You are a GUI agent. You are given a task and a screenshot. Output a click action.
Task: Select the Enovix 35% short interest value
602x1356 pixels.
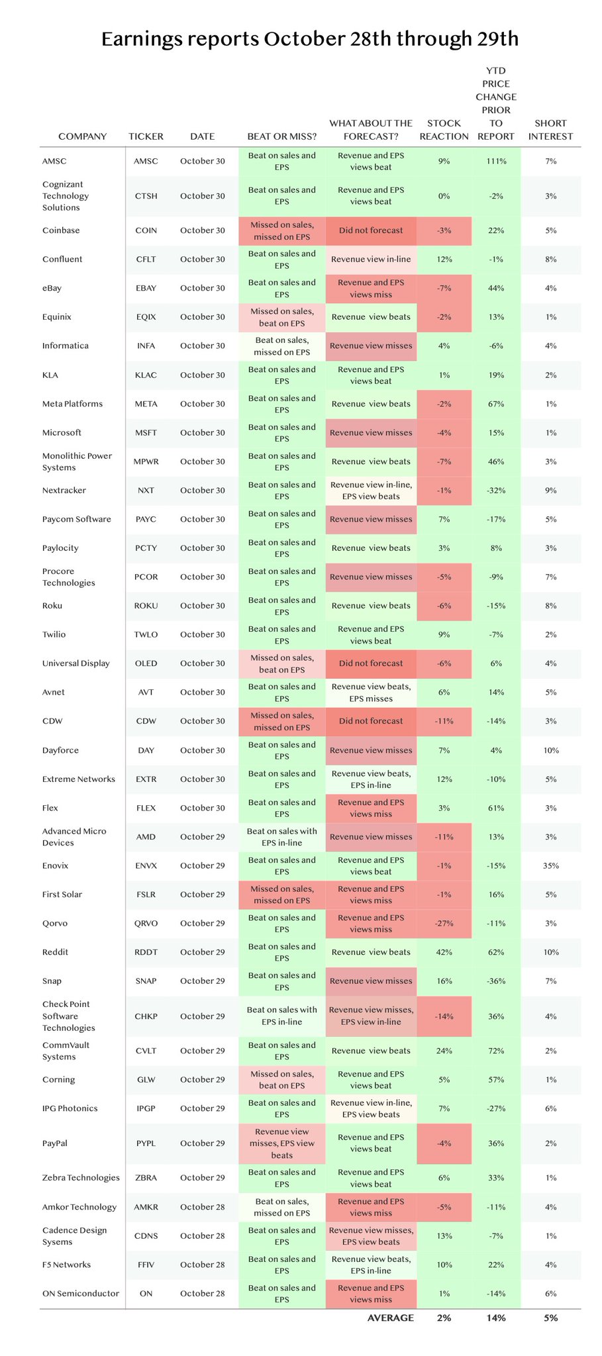point(550,865)
